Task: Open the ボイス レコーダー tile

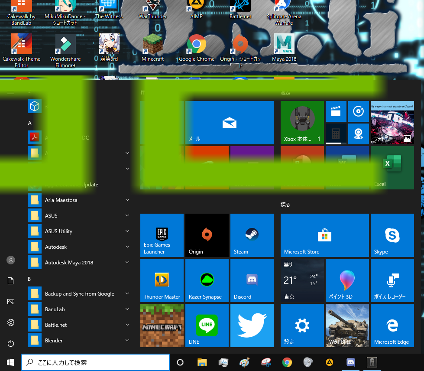Action: click(392, 280)
